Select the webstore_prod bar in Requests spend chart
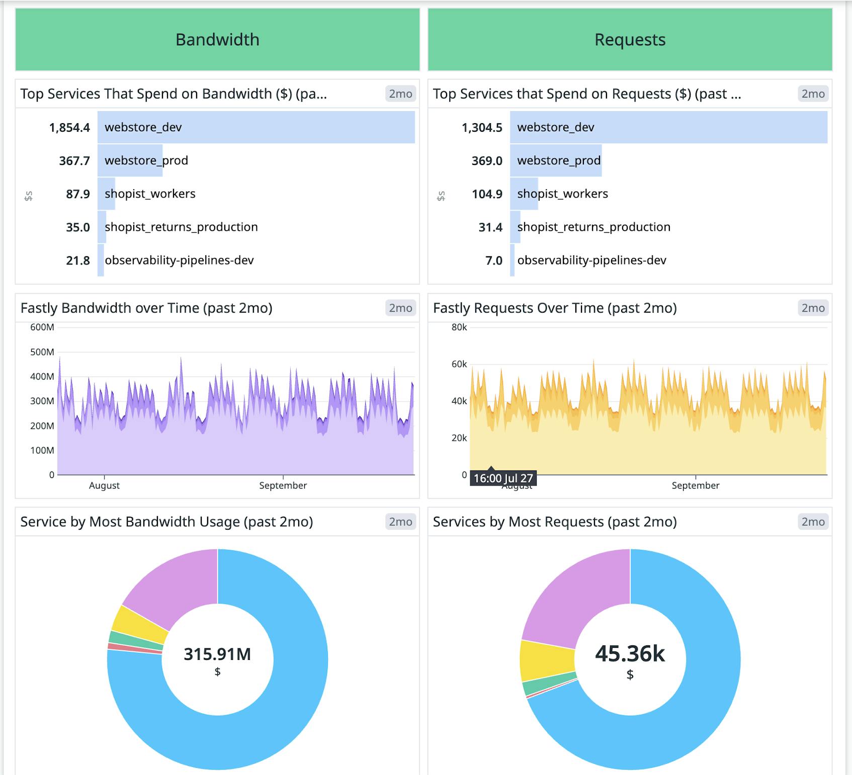 click(x=556, y=160)
